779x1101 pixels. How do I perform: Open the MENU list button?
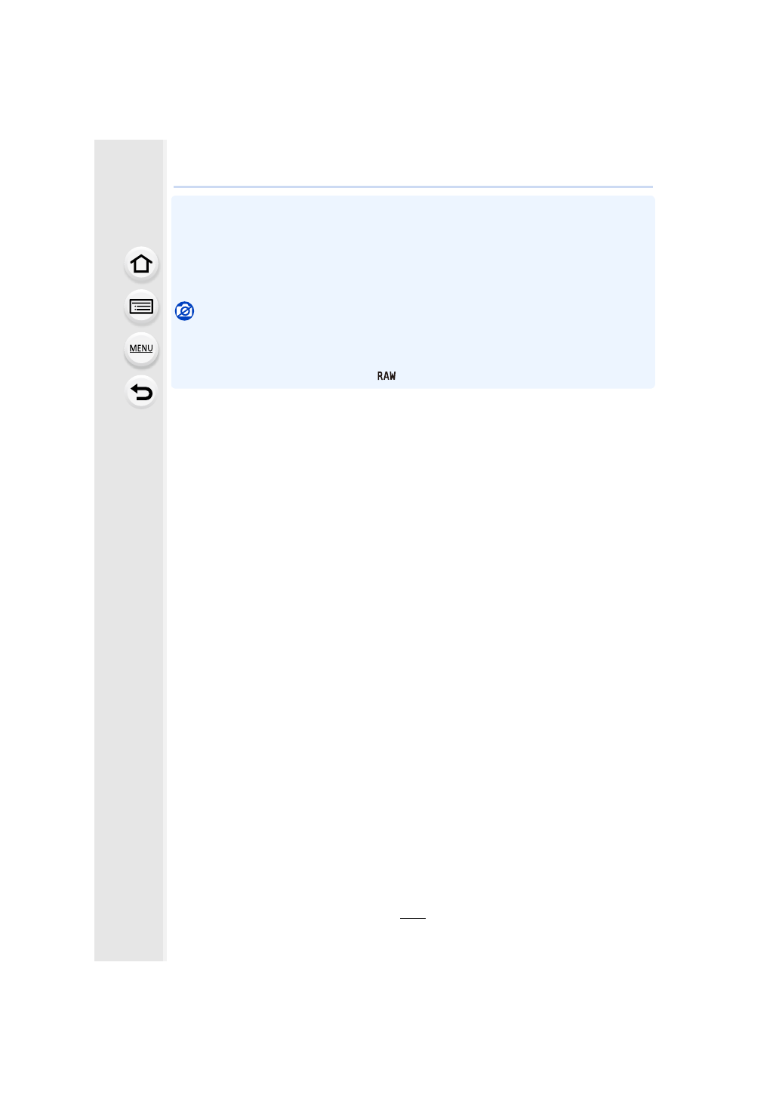(x=141, y=349)
